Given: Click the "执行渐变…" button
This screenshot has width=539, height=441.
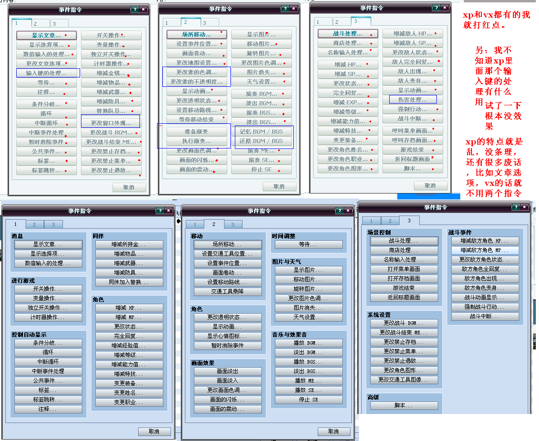Looking at the screenshot, I should pyautogui.click(x=197, y=141).
